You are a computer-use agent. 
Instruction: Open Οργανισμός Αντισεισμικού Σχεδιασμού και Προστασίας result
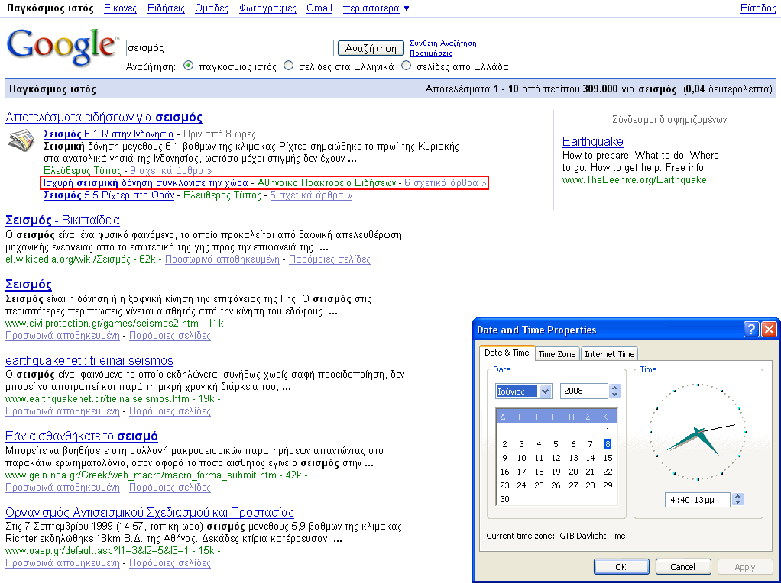tap(150, 512)
